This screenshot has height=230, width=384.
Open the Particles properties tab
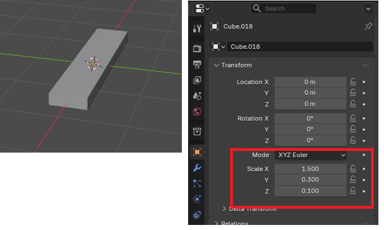(x=197, y=183)
